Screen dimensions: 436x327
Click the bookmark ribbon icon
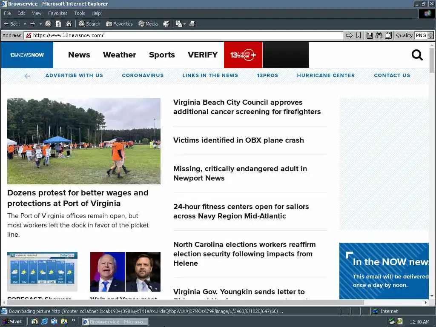click(x=359, y=35)
